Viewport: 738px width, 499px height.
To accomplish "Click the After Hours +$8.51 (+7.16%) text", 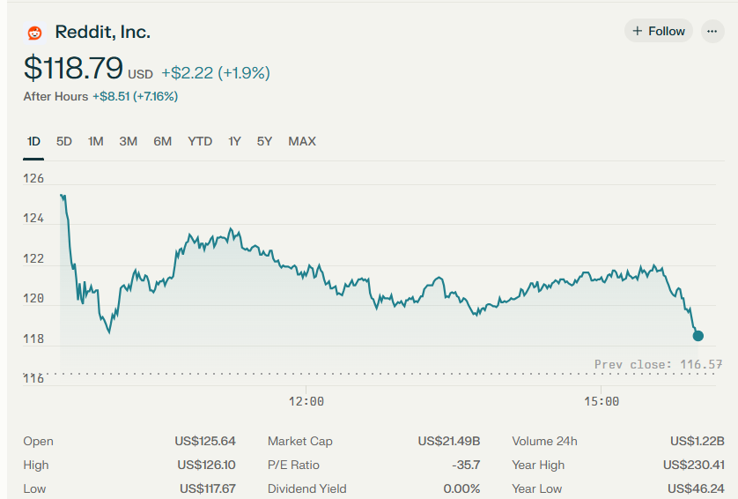I will [x=100, y=97].
